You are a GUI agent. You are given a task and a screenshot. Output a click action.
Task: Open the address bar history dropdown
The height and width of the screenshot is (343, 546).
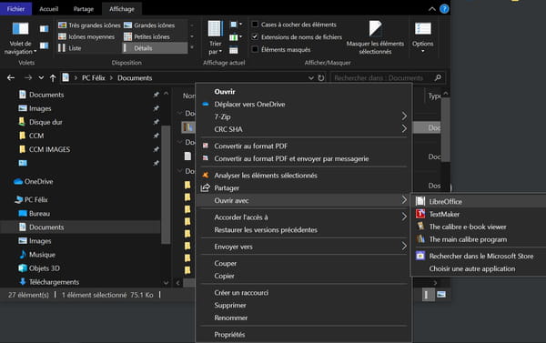[x=310, y=78]
